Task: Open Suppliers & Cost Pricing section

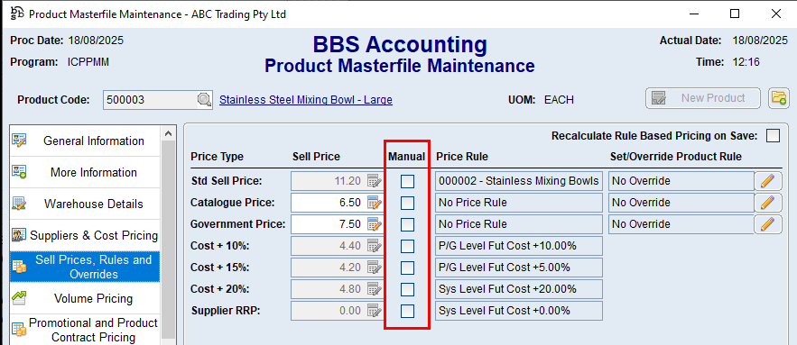Action: click(x=85, y=235)
